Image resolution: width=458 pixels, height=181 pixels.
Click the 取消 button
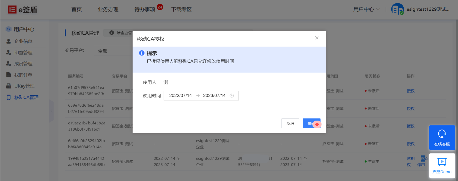[290, 123]
